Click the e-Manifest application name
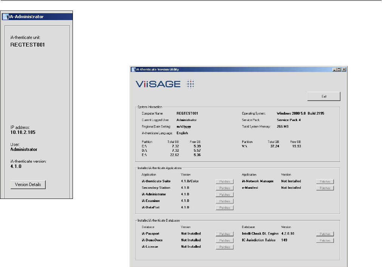This screenshot has height=267, width=382. (x=250, y=188)
